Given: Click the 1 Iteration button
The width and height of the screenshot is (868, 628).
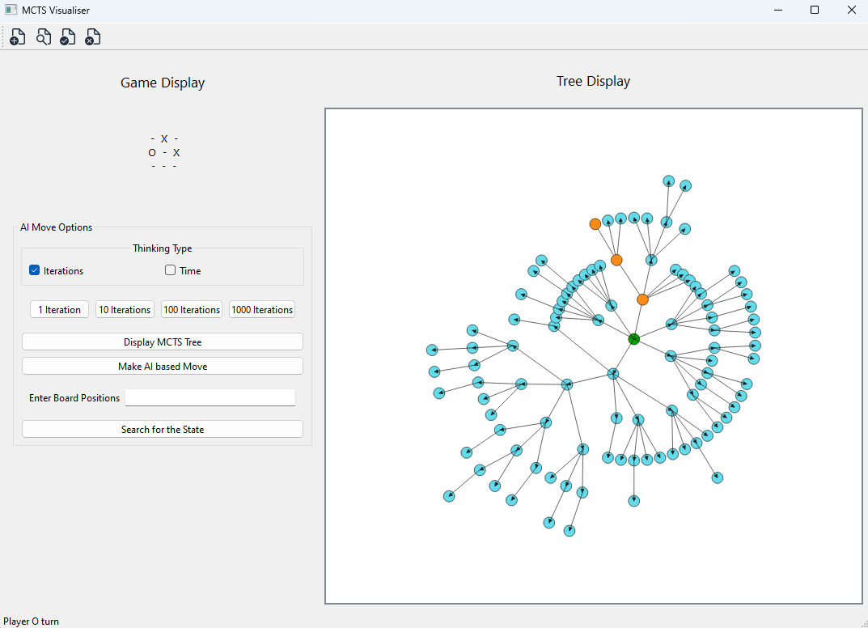Looking at the screenshot, I should 58,309.
